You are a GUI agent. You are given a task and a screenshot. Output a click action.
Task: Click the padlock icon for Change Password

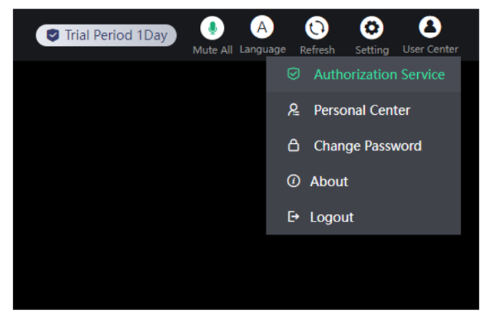[293, 145]
